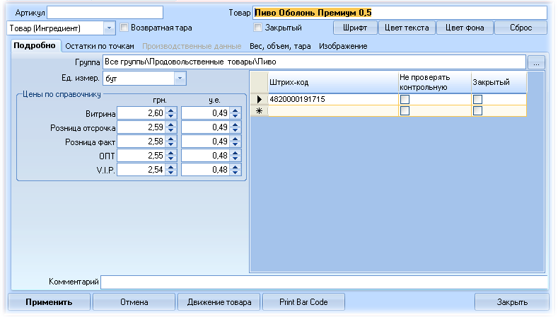
Task: Open Цвет фона color chooser
Action: click(465, 28)
